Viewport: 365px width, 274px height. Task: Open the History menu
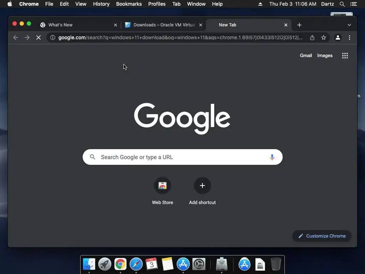(x=101, y=4)
